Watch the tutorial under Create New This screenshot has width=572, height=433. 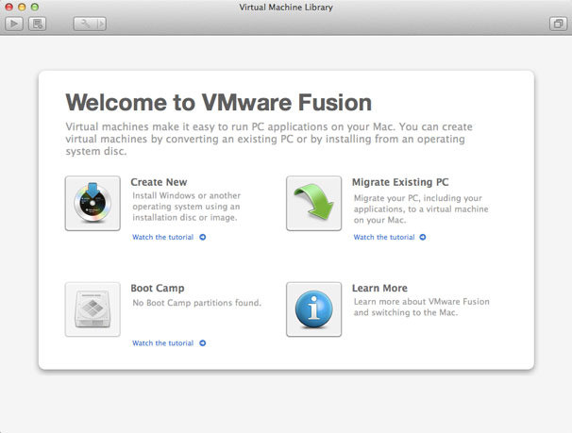tap(163, 238)
